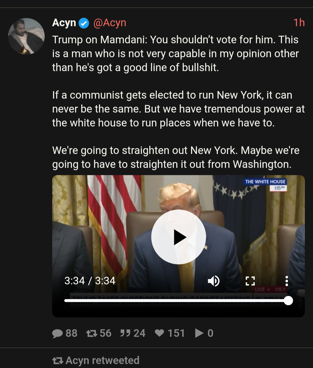
Task: Like the post via the heart icon
Action: pos(159,333)
